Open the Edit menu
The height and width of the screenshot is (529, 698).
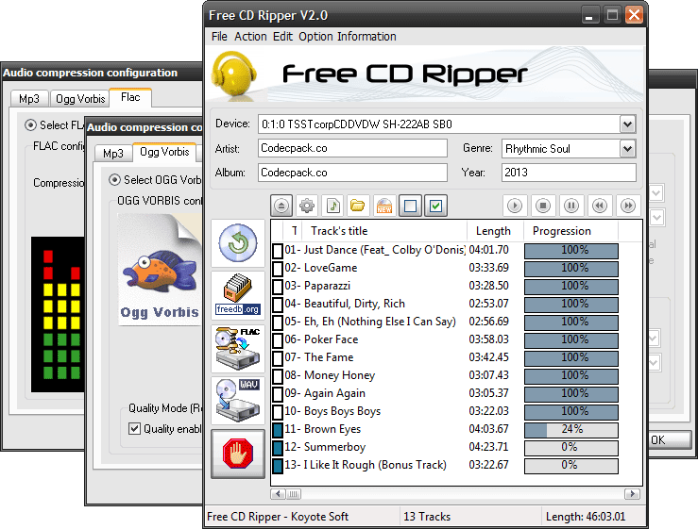pyautogui.click(x=282, y=37)
